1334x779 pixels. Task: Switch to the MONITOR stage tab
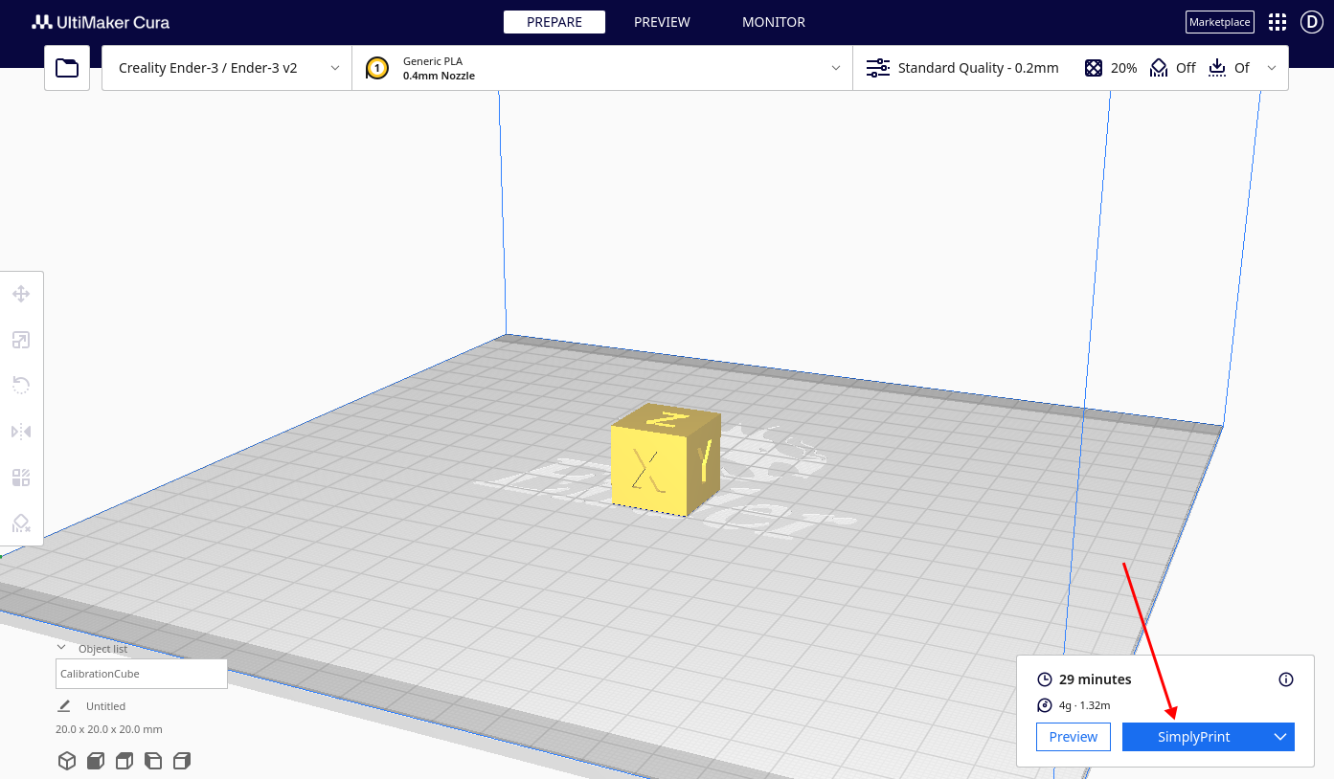[774, 22]
